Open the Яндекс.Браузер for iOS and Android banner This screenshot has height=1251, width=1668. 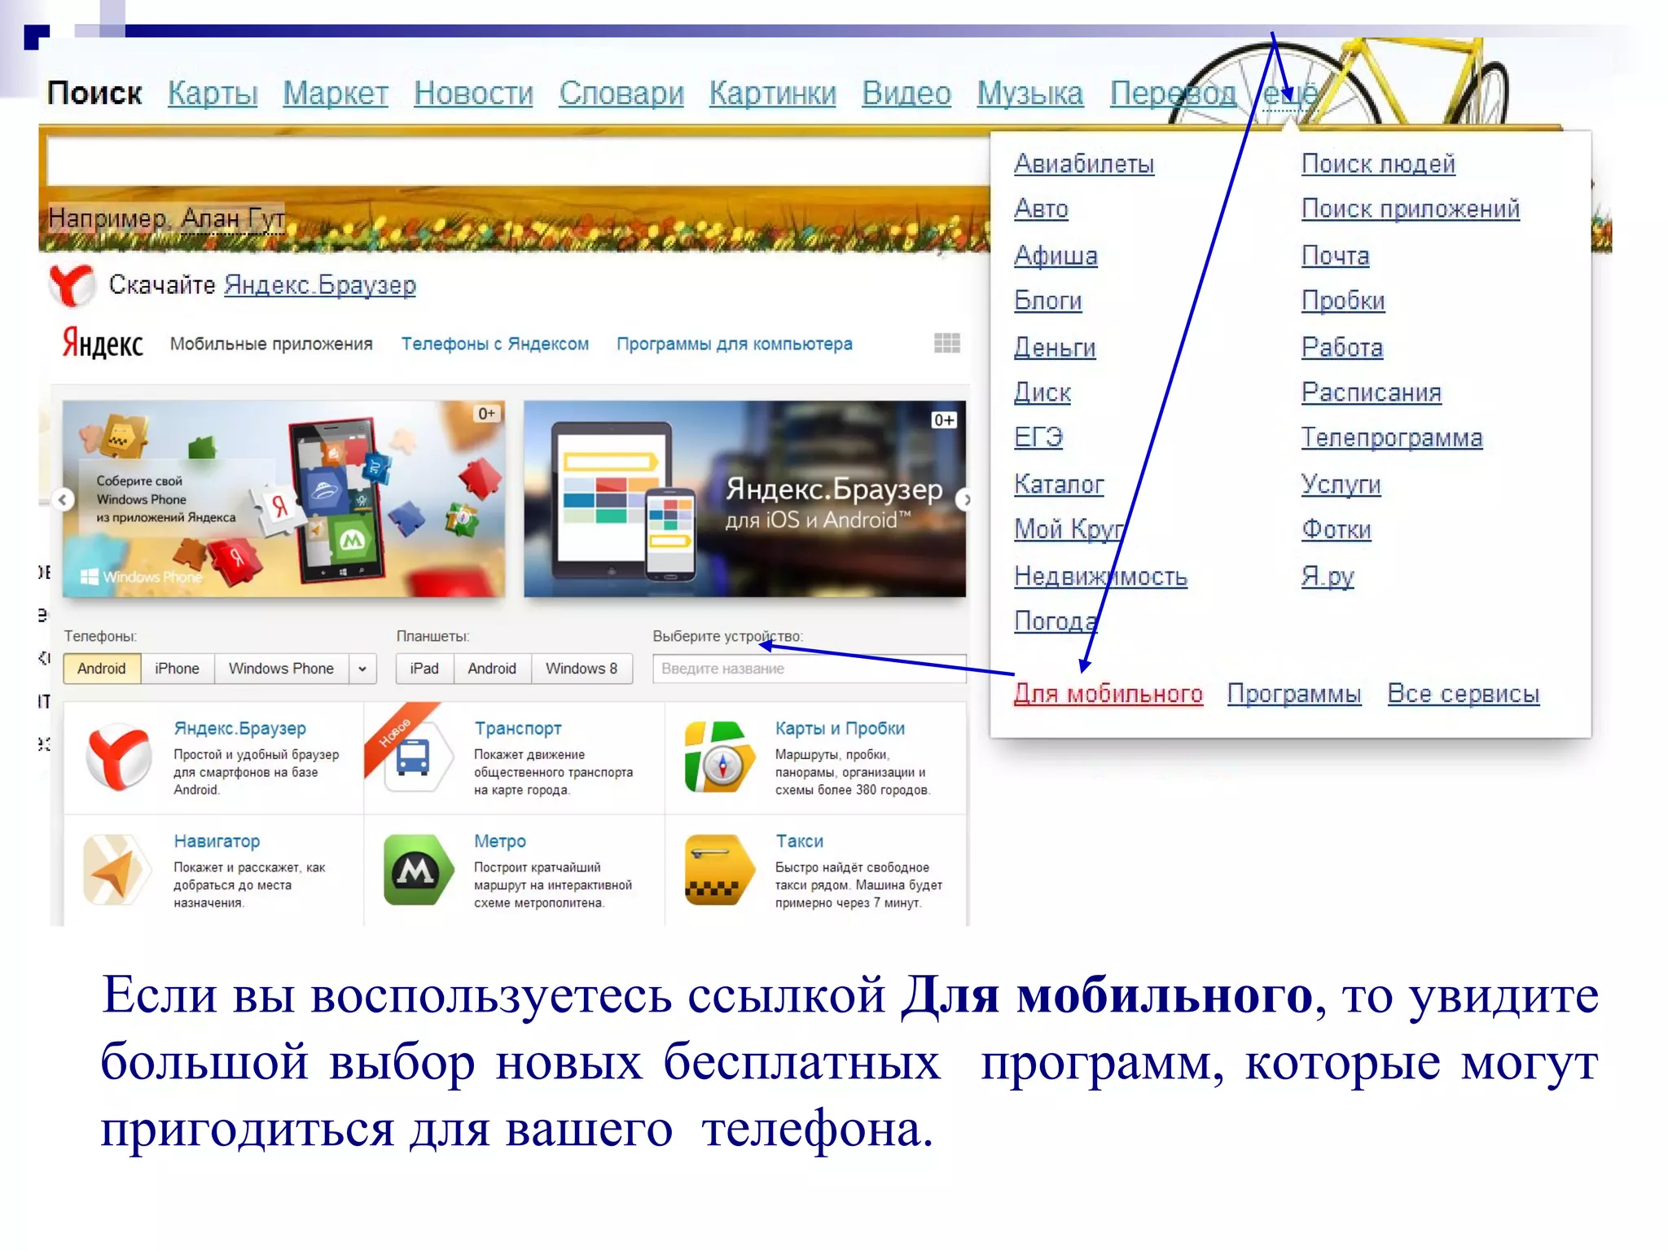point(744,499)
